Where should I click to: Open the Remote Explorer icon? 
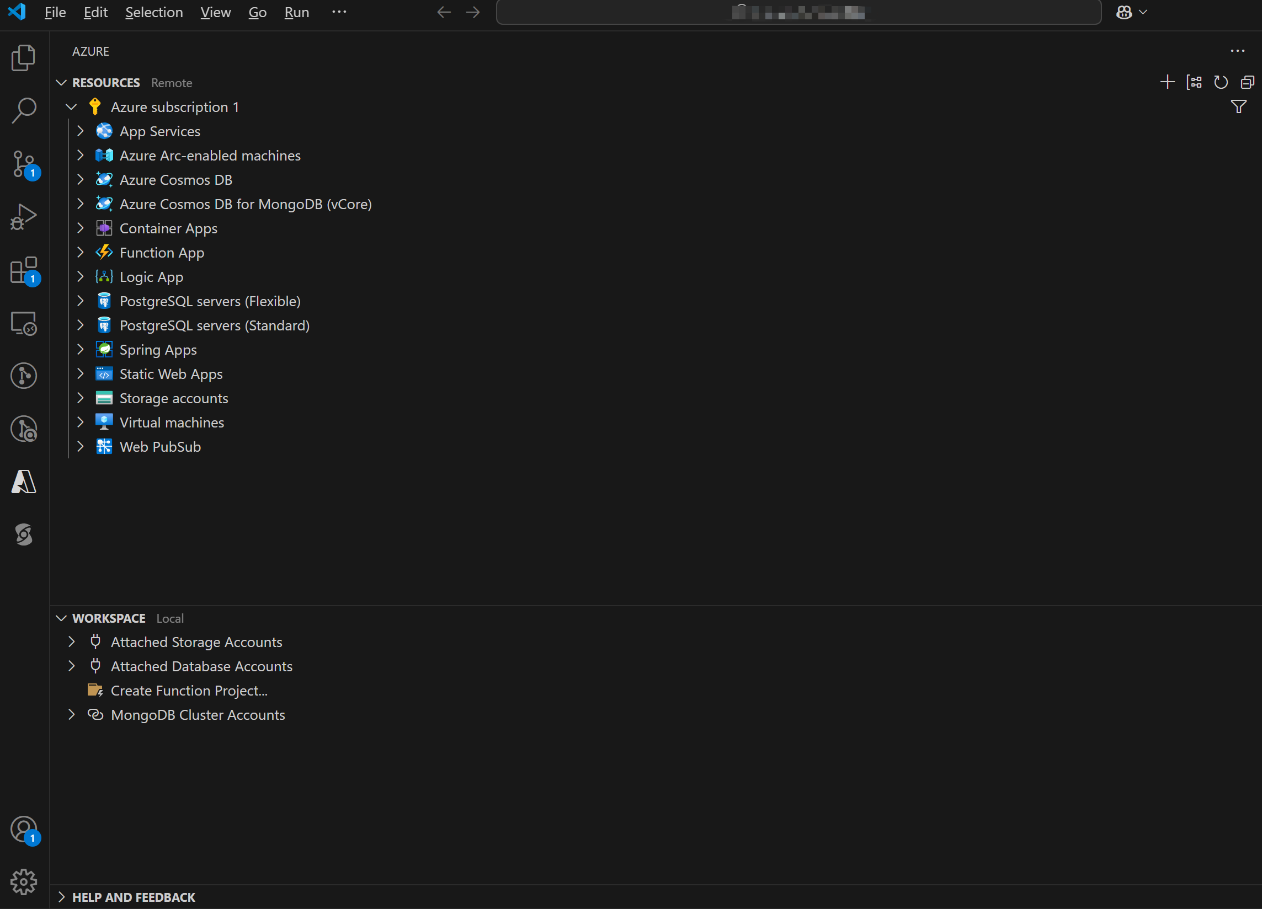[23, 323]
